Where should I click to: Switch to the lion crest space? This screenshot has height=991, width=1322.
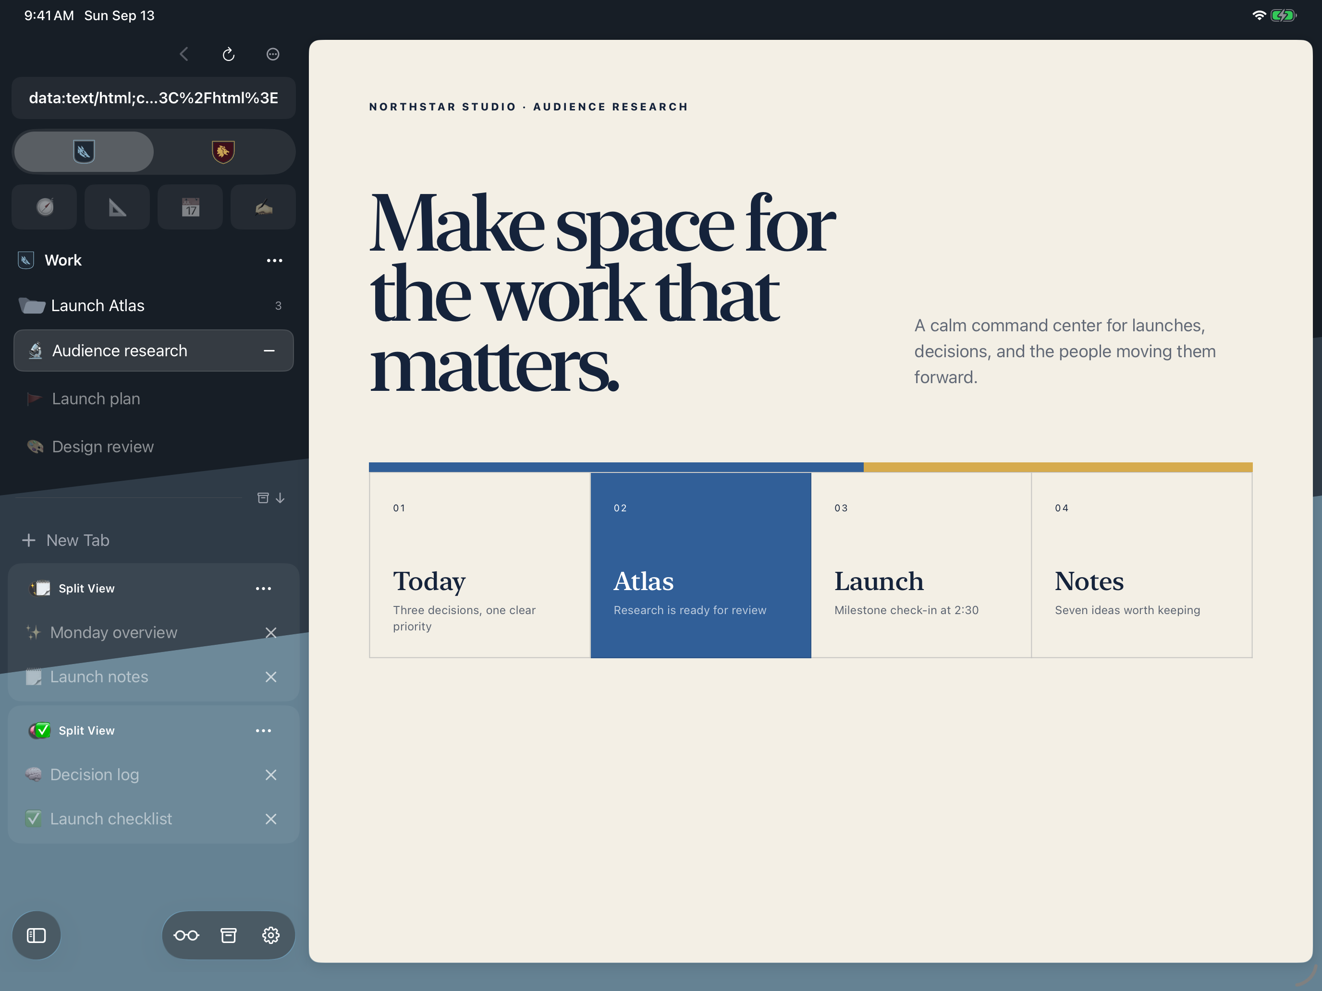click(223, 152)
